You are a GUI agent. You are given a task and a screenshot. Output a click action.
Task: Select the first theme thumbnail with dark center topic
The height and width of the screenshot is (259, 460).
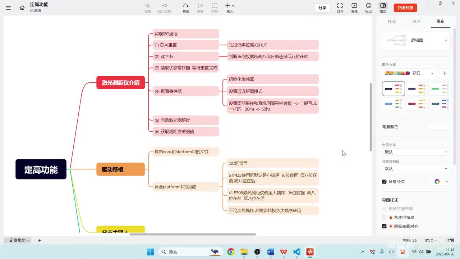point(394,88)
